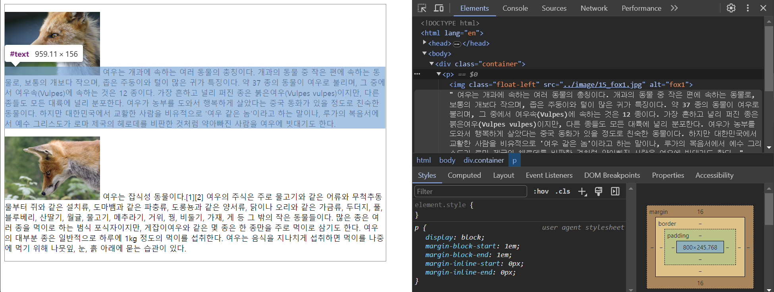Viewport: 774px width, 292px height.
Task: Open the Accessibility sub-tab
Action: pos(714,175)
